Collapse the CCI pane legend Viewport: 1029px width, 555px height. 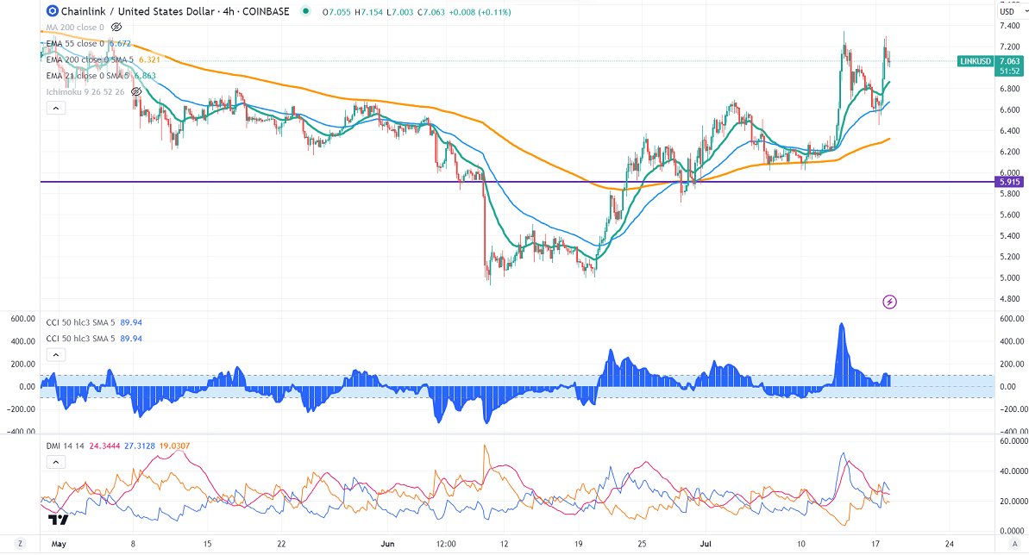tap(56, 355)
